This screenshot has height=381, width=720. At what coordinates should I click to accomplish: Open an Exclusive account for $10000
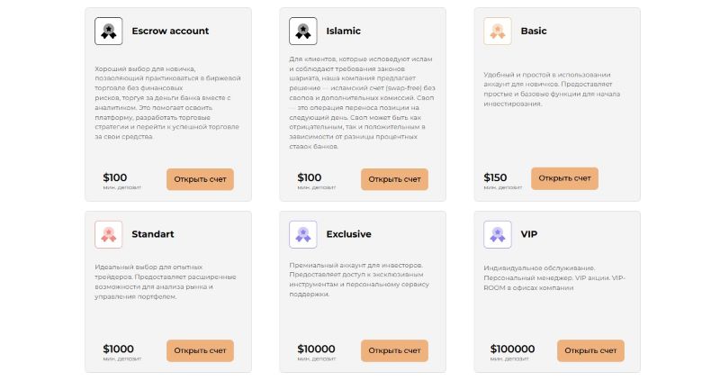[x=394, y=350]
